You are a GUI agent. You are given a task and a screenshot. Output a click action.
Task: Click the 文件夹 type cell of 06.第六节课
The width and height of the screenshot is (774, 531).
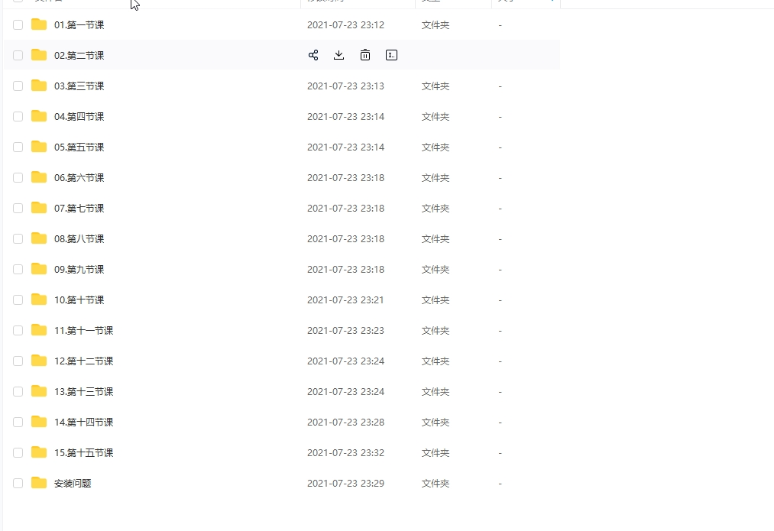(x=436, y=178)
